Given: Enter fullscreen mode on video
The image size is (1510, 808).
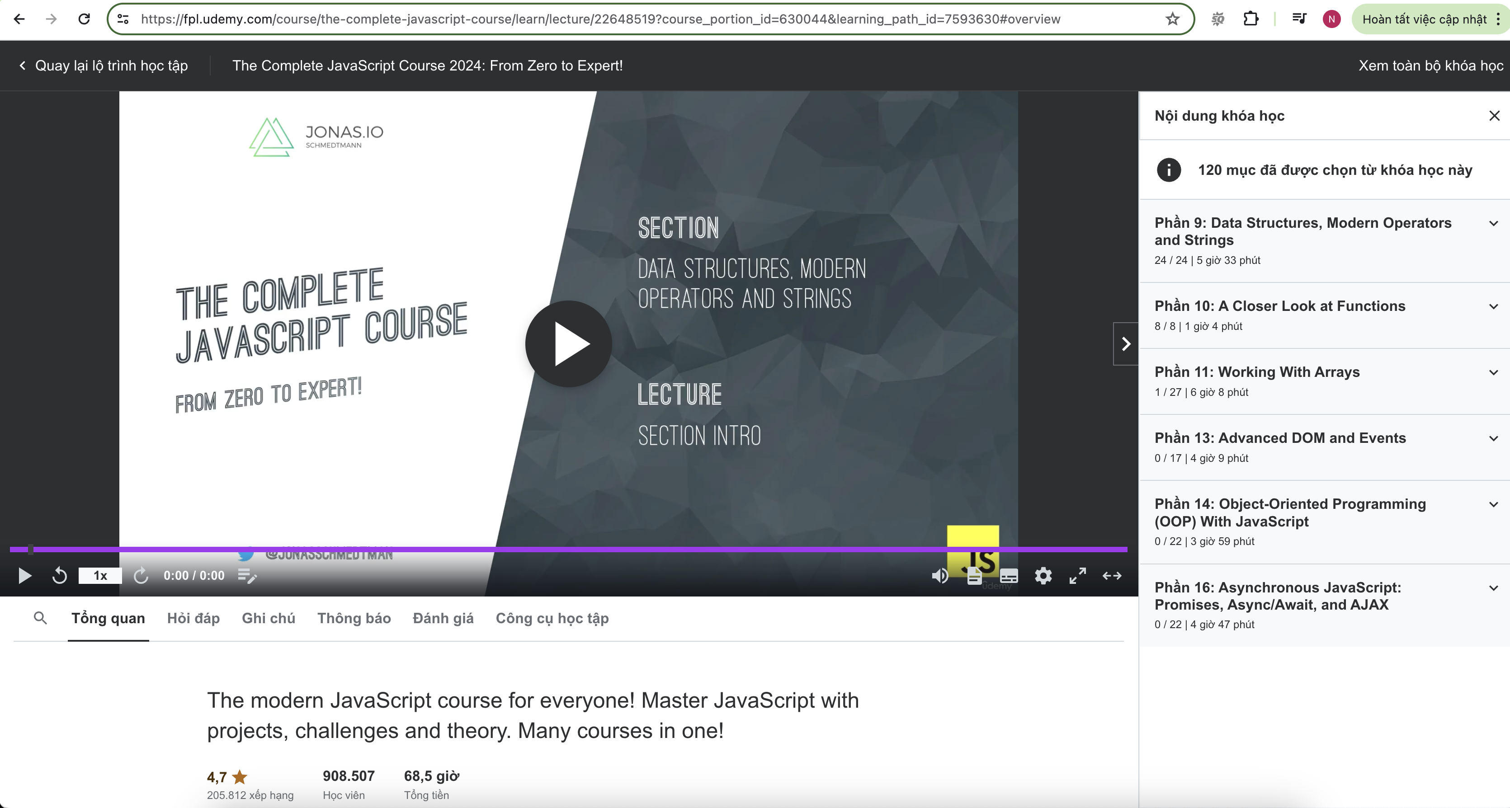Looking at the screenshot, I should (x=1077, y=576).
